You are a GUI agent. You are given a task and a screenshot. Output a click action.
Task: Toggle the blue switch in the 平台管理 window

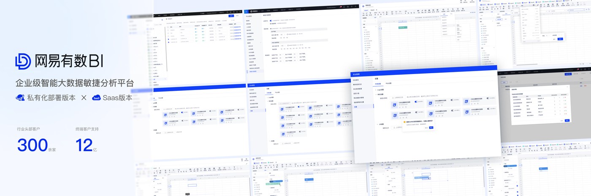[271, 21]
